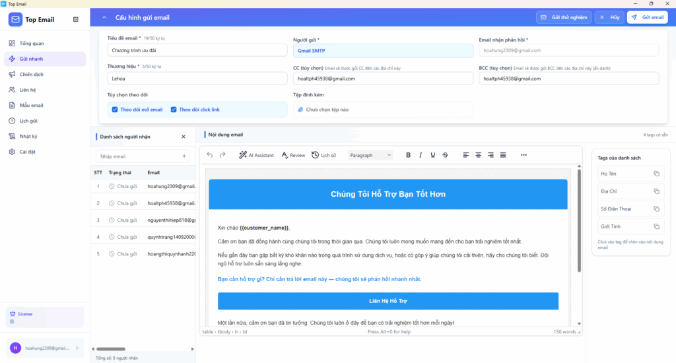Select recipient row hoaltph45938@gmail
Viewport: 676px width, 363px height.
coord(143,203)
